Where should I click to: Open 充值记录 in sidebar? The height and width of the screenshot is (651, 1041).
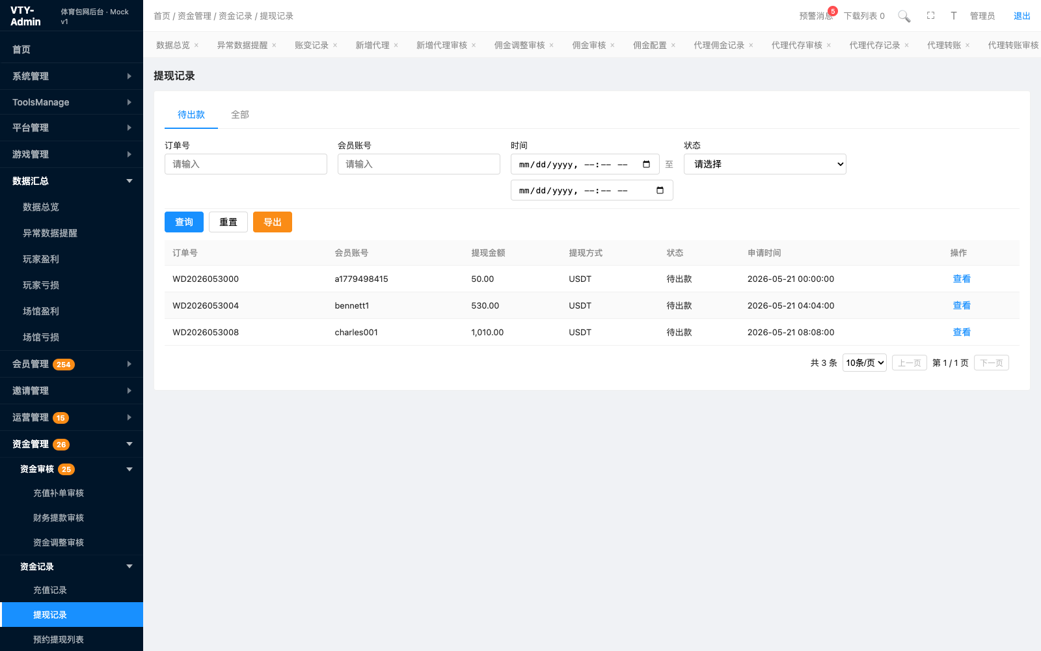coord(72,590)
